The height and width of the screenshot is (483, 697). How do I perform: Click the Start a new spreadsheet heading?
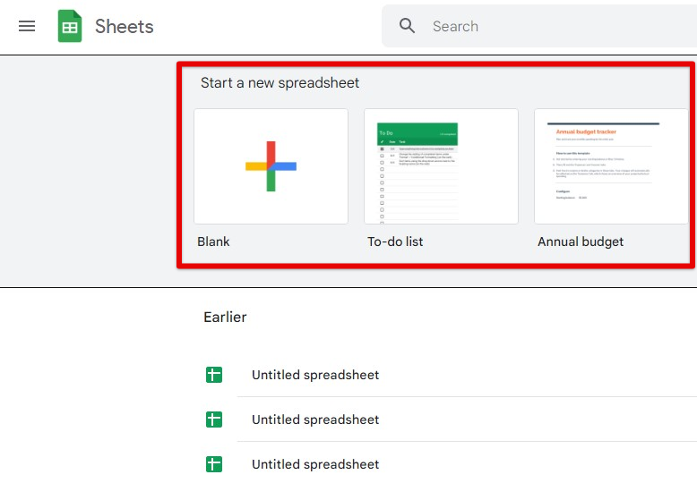point(280,83)
